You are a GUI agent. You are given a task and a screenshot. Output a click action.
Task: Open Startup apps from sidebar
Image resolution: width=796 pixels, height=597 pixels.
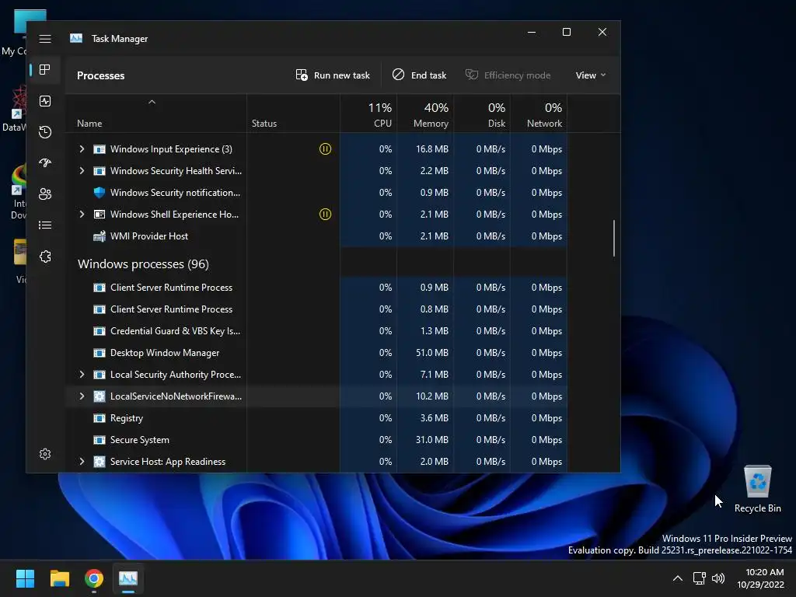(45, 163)
